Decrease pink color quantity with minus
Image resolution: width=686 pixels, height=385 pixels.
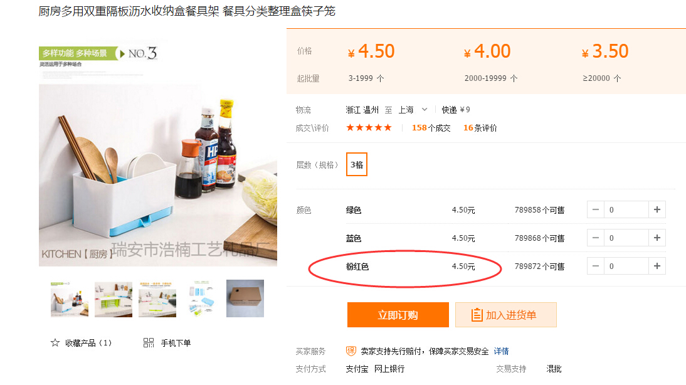point(596,266)
